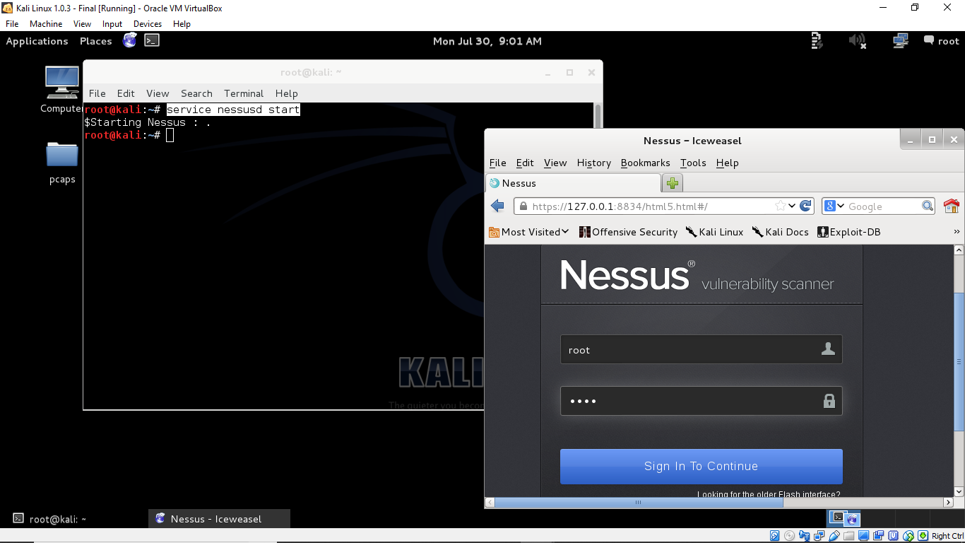Click VirtualBox USB status icon
965x543 pixels.
(834, 535)
